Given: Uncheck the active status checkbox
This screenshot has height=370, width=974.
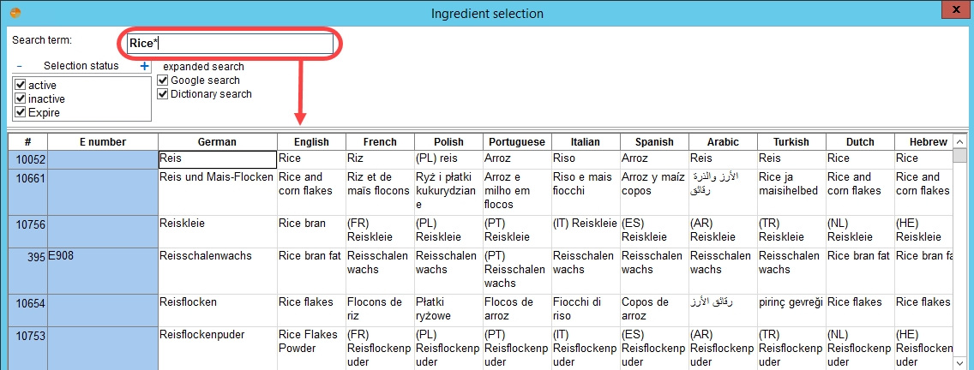Looking at the screenshot, I should coord(19,85).
